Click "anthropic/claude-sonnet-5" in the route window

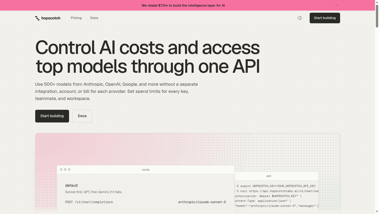(x=202, y=202)
